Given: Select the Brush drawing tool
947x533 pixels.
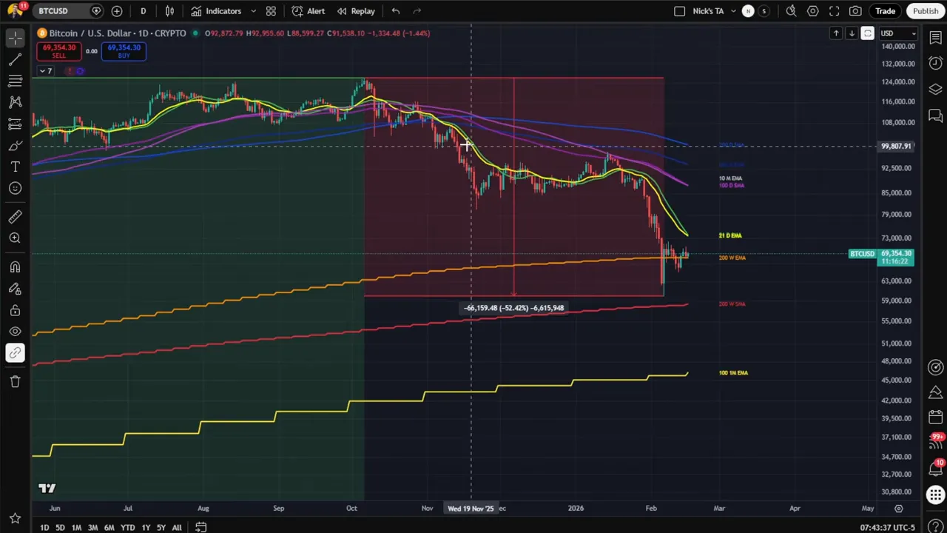Looking at the screenshot, I should point(15,145).
